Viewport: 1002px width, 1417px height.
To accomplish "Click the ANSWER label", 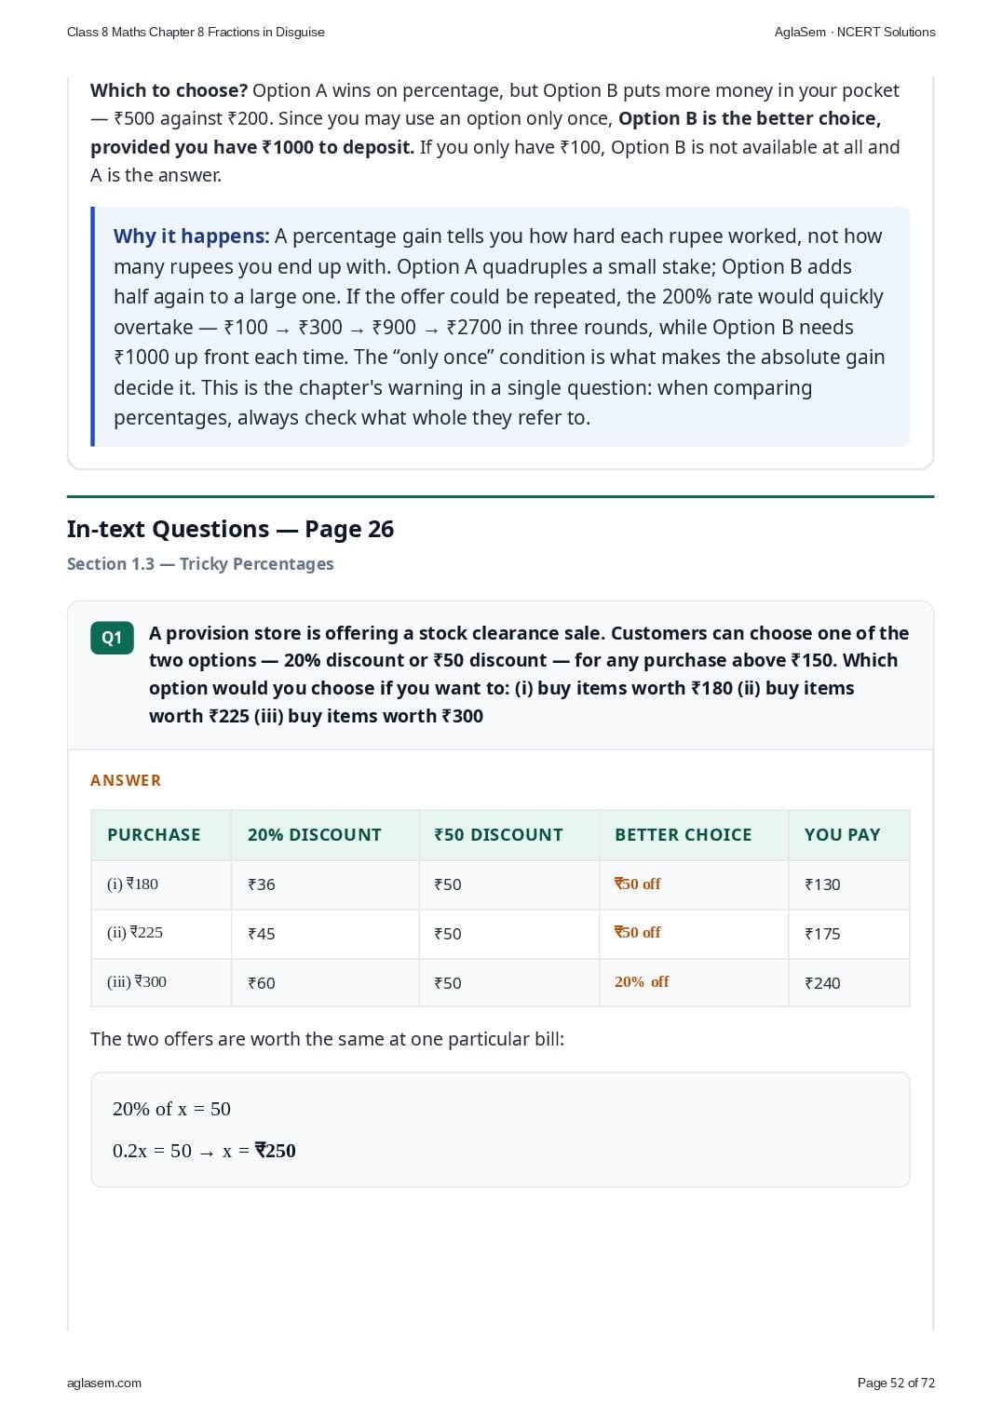I will pos(126,780).
